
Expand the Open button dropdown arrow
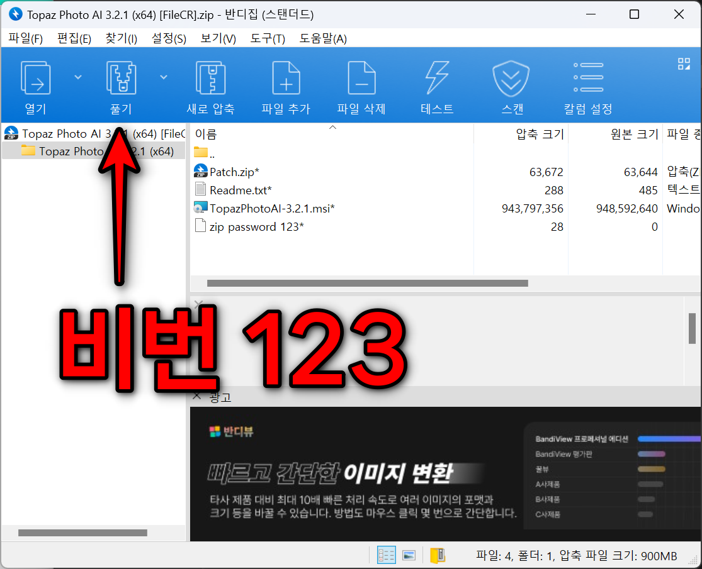[x=78, y=77]
